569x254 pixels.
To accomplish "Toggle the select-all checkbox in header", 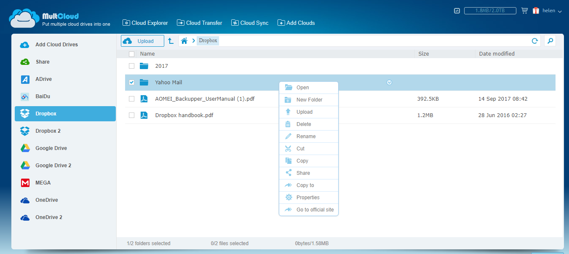I will pos(131,54).
